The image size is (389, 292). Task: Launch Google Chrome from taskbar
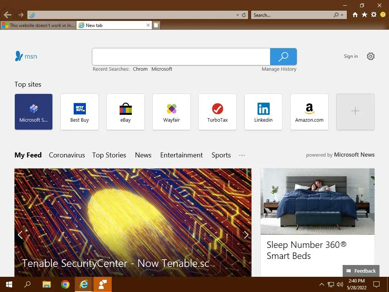65,284
